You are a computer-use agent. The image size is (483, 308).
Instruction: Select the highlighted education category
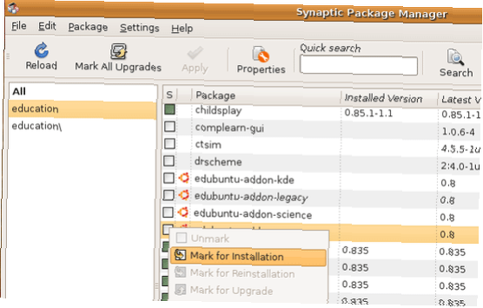click(82, 109)
